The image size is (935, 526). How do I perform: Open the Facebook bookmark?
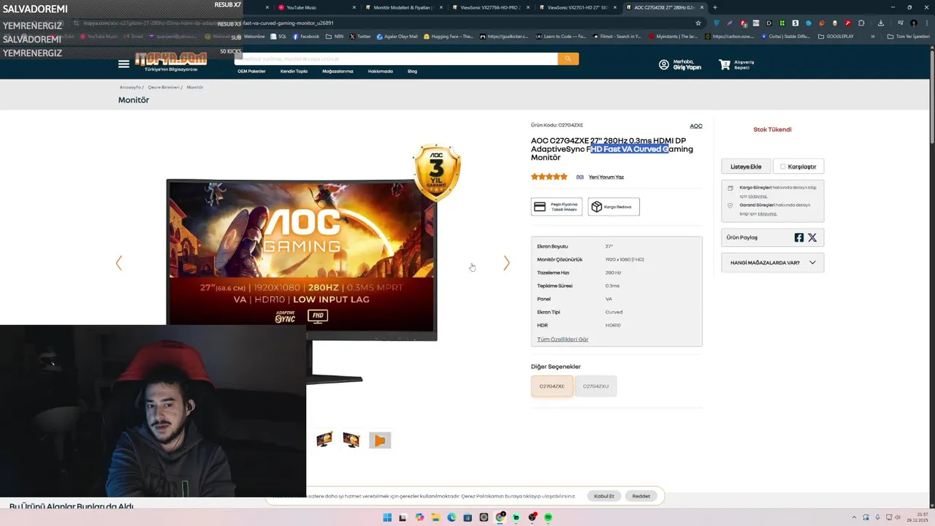[x=306, y=36]
